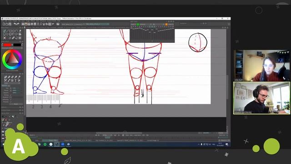Click the stamp icon at the end of the shape tools row
The height and width of the screenshot is (164, 291).
(20, 31)
